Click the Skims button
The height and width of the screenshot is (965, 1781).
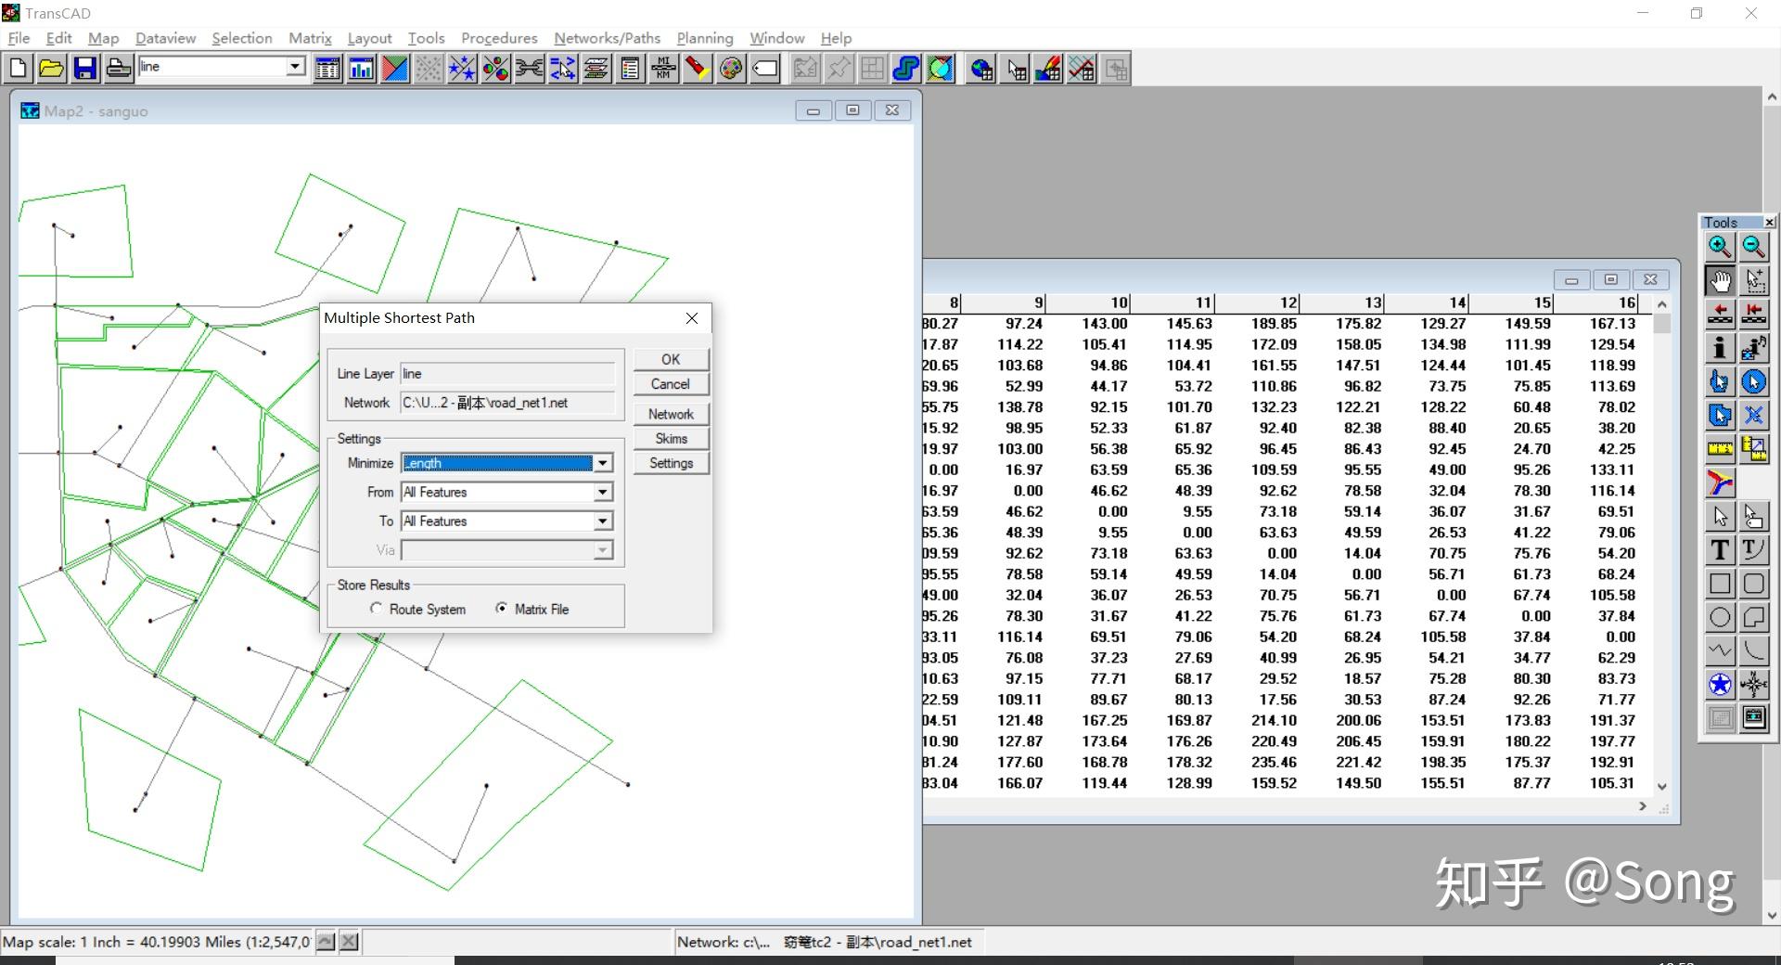[671, 439]
